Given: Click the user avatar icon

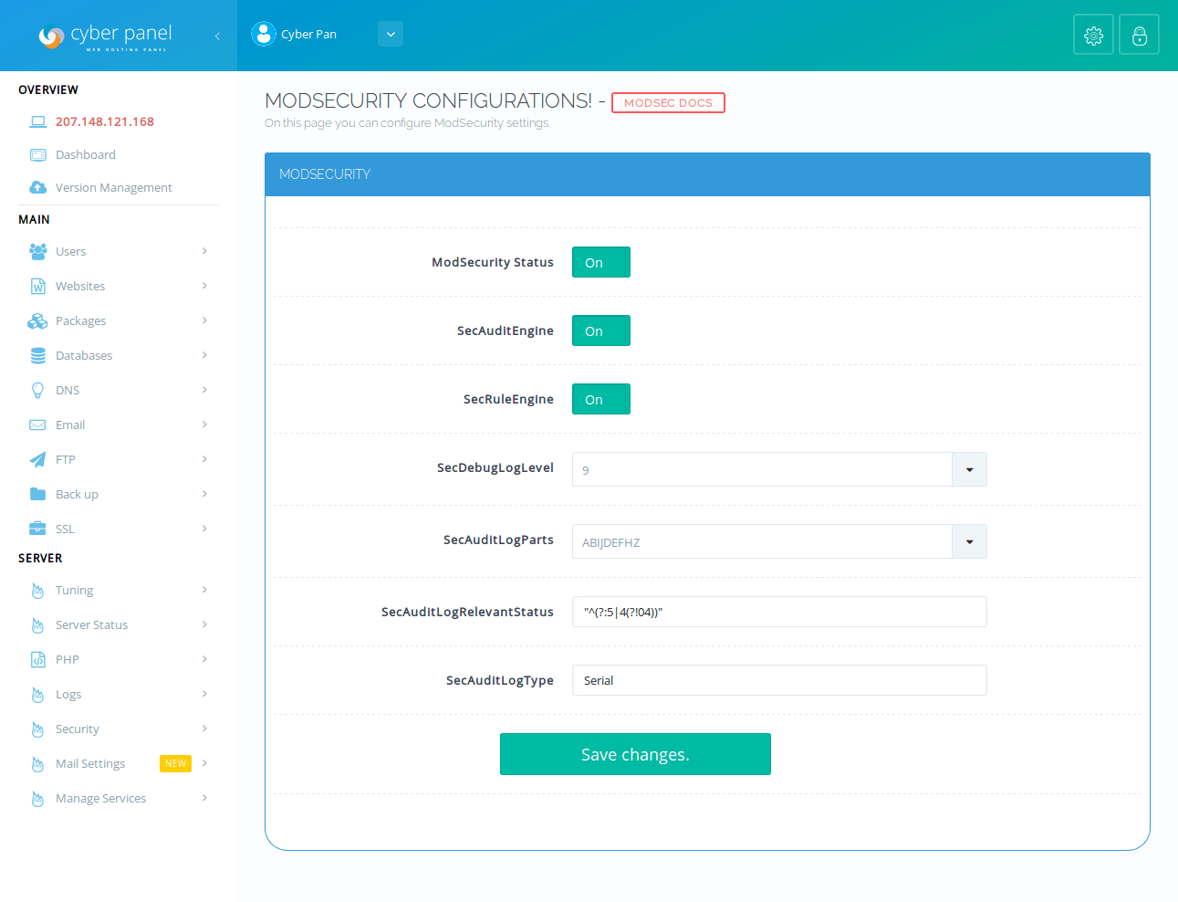Looking at the screenshot, I should tap(264, 34).
